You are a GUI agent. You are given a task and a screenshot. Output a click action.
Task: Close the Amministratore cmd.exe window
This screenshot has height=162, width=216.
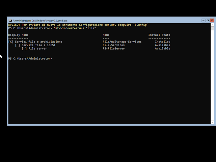212,21
